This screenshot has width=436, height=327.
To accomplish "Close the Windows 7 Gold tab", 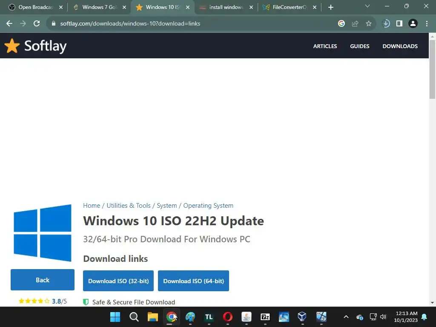I will 124,8.
